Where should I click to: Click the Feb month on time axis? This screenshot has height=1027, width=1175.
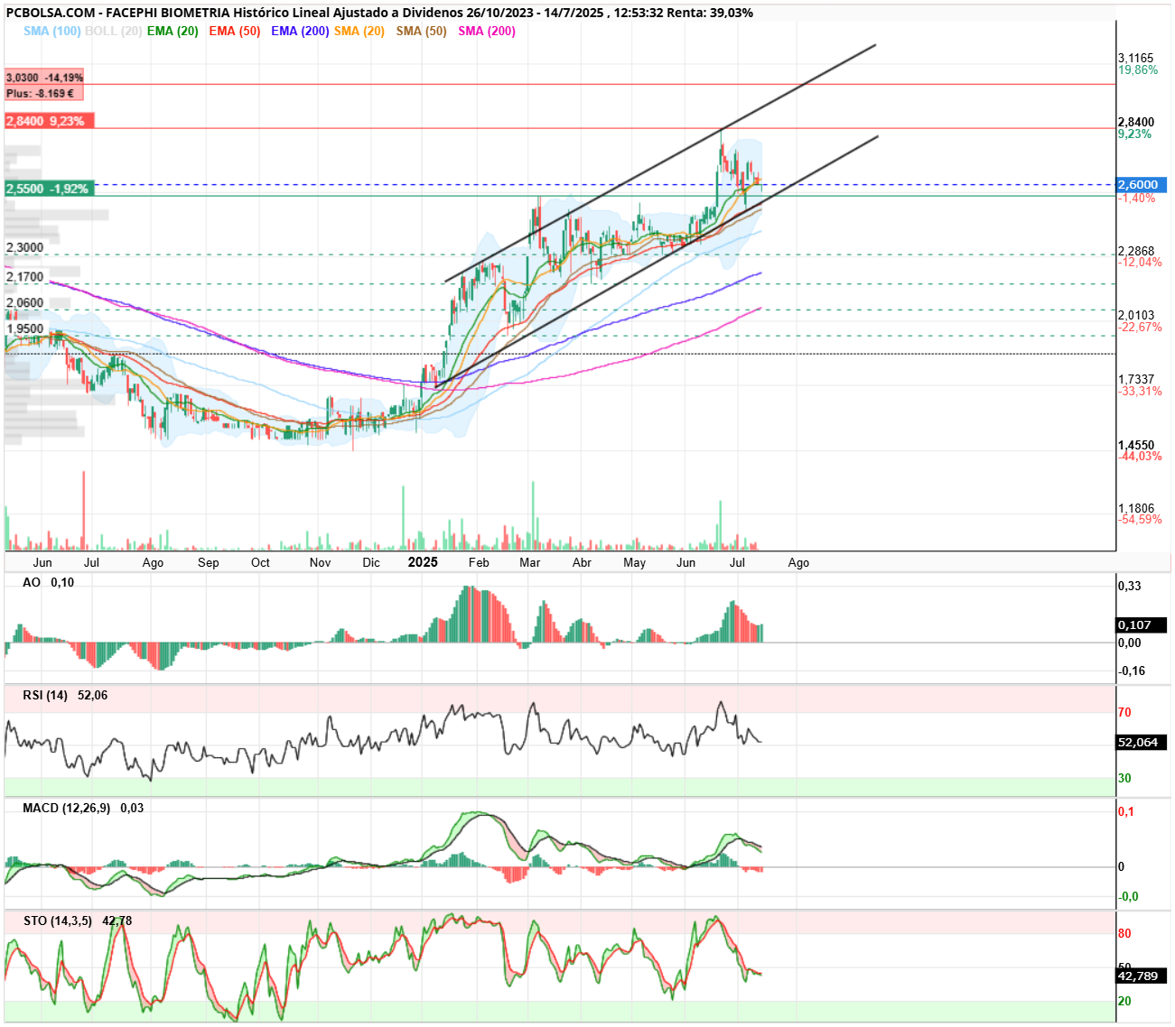[x=479, y=562]
